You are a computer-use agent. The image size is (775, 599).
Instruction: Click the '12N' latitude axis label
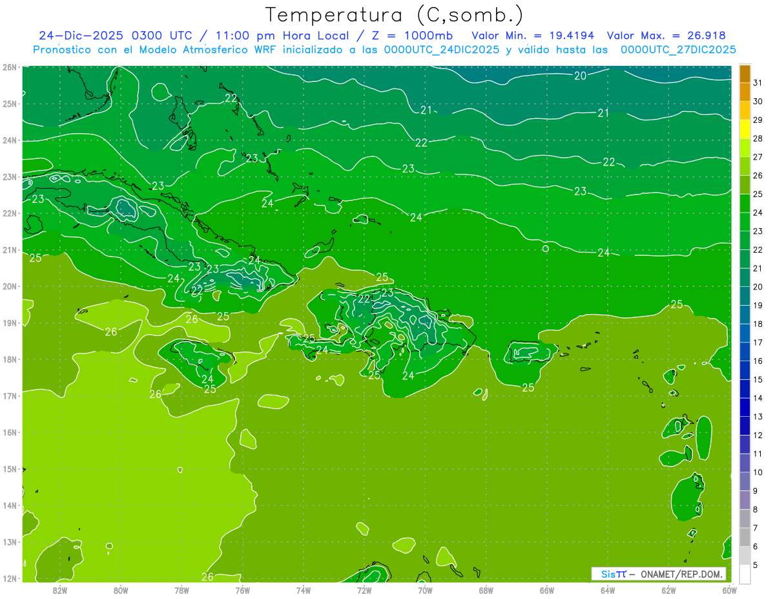[x=10, y=578]
